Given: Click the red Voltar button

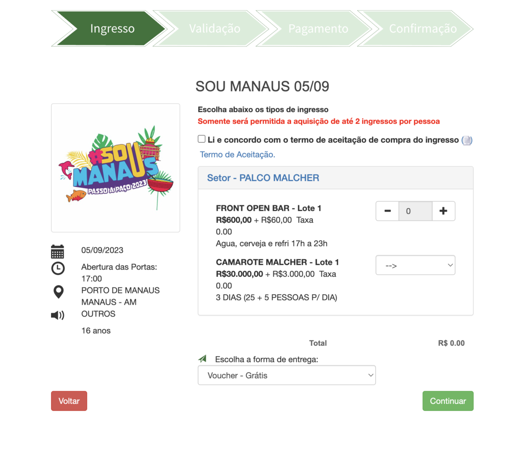Looking at the screenshot, I should [x=69, y=401].
